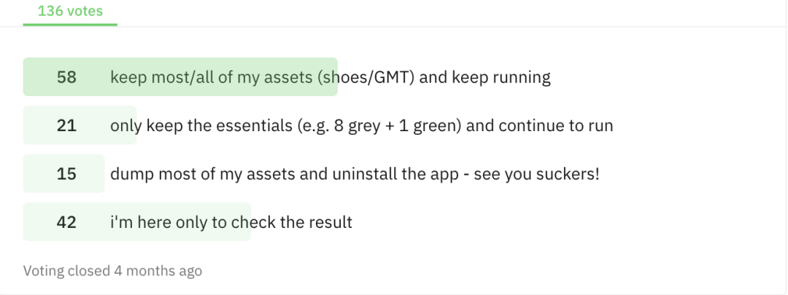This screenshot has width=788, height=295.
Task: Click the green underline beneath the votes tab
Action: [70, 24]
